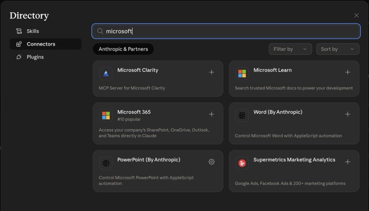Screen dimensions: 369x211
Task: Add the Microsoft 365 connector
Action: tap(212, 114)
